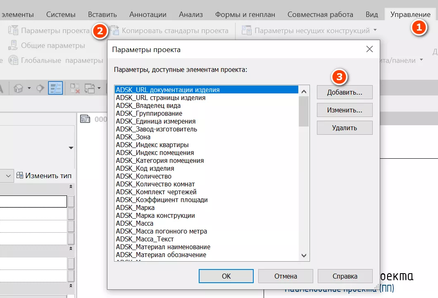Click the Удалить button
This screenshot has width=438, height=298.
[344, 128]
